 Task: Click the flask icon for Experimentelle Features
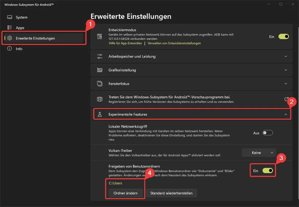point(100,114)
